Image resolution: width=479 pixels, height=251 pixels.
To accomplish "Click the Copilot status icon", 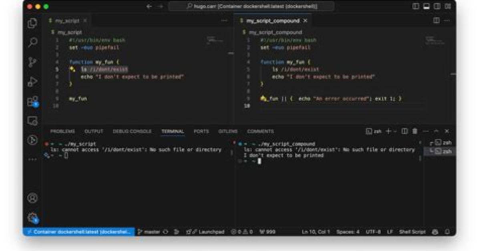I will pyautogui.click(x=435, y=232).
